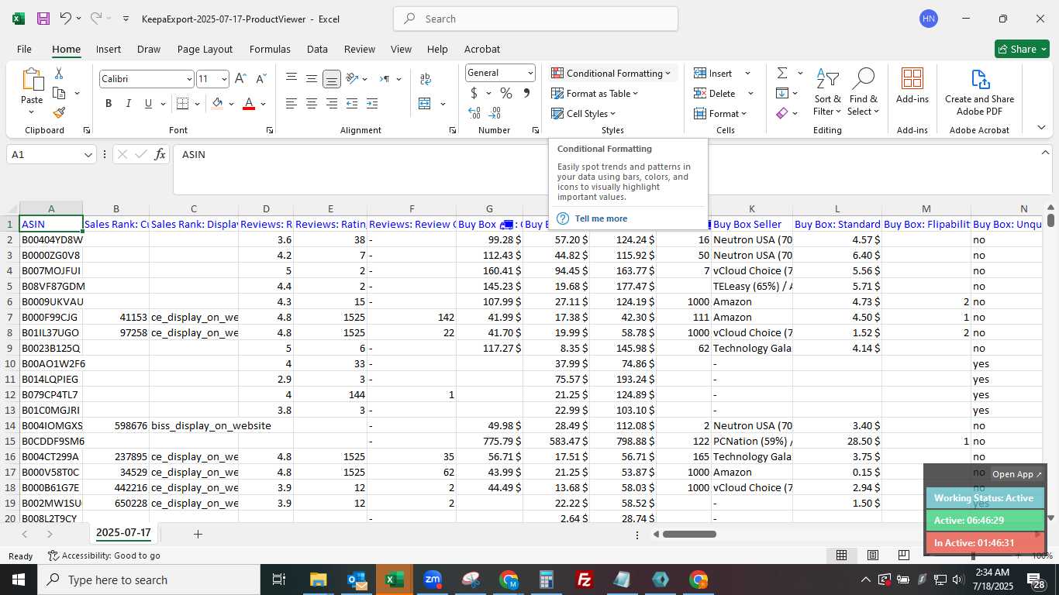
Task: Open the Find & Select menu
Action: pos(863,92)
